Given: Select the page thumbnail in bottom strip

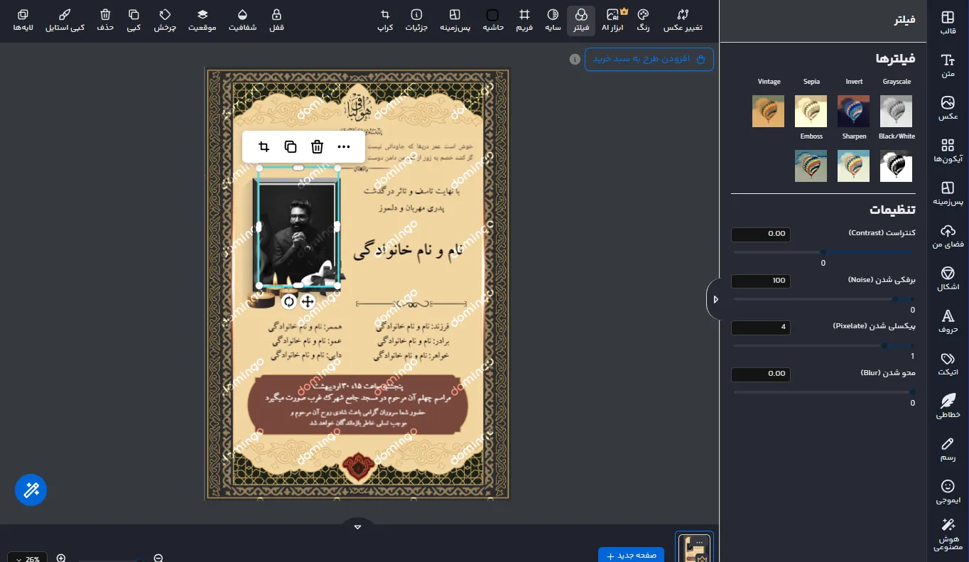Looking at the screenshot, I should (694, 548).
